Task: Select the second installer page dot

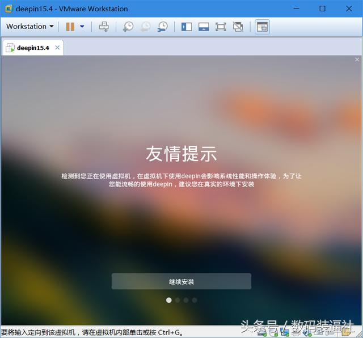Action: pyautogui.click(x=178, y=300)
